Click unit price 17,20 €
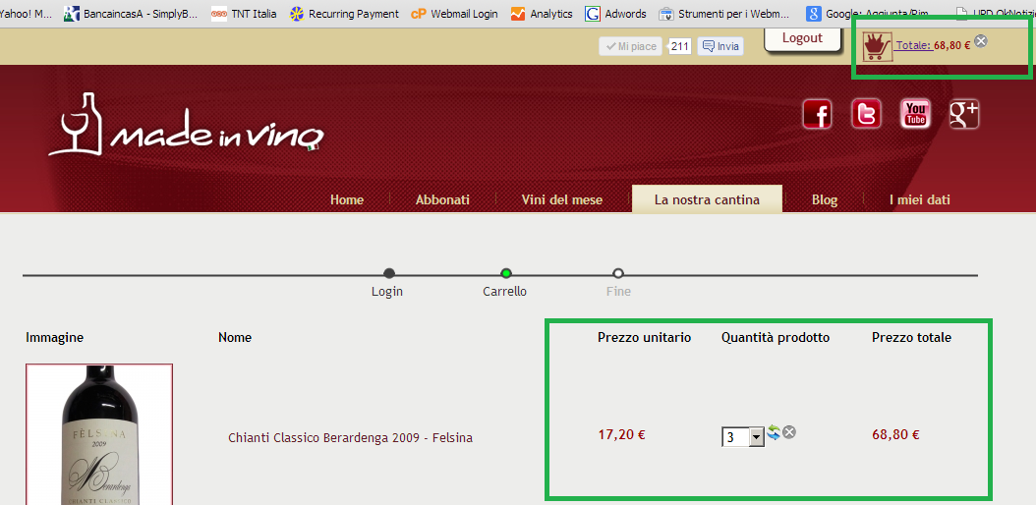Screen dimensions: 1036x505 pos(622,434)
